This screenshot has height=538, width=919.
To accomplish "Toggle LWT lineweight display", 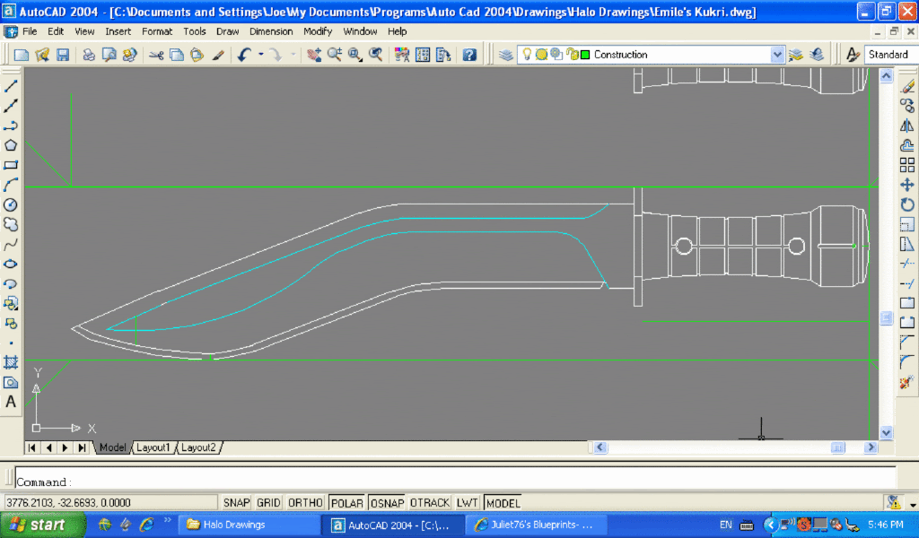I will coord(467,503).
